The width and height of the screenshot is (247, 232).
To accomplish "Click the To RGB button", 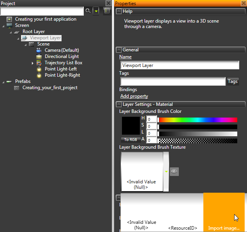I will click(130, 139).
